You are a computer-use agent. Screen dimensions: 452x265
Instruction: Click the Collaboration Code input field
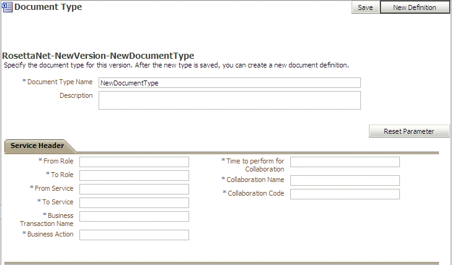click(x=345, y=194)
